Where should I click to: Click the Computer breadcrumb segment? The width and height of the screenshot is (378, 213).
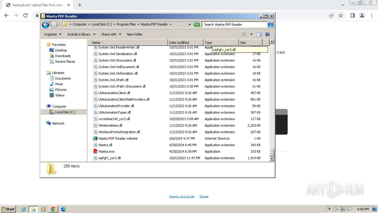click(79, 24)
